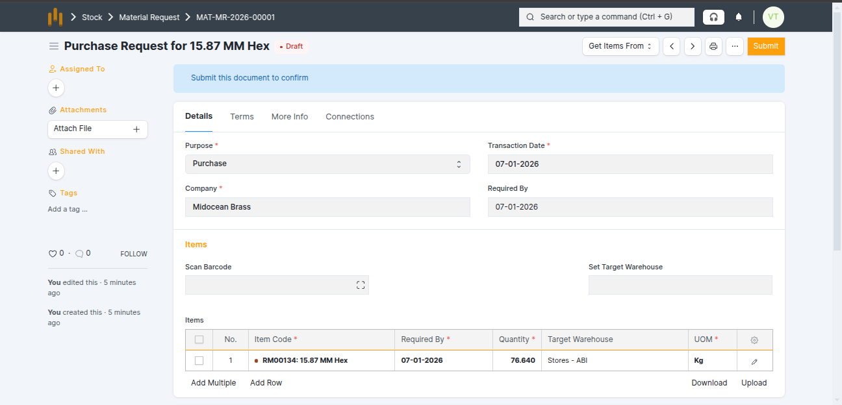The width and height of the screenshot is (842, 405).
Task: Click the print icon
Action: click(713, 46)
